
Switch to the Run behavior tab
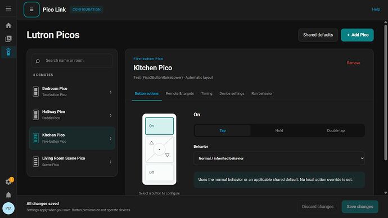click(x=262, y=93)
